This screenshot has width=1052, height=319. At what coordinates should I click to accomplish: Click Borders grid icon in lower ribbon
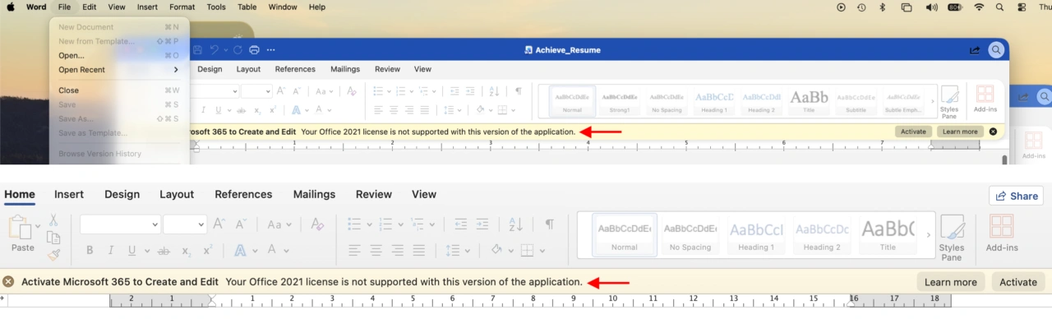pos(527,250)
